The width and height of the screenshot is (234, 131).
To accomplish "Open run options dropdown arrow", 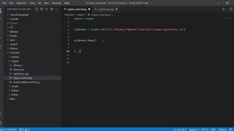I will pos(227,9).
